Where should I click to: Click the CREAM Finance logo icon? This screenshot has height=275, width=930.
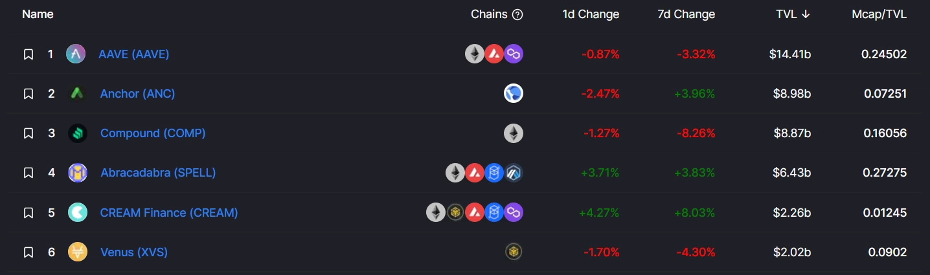77,212
